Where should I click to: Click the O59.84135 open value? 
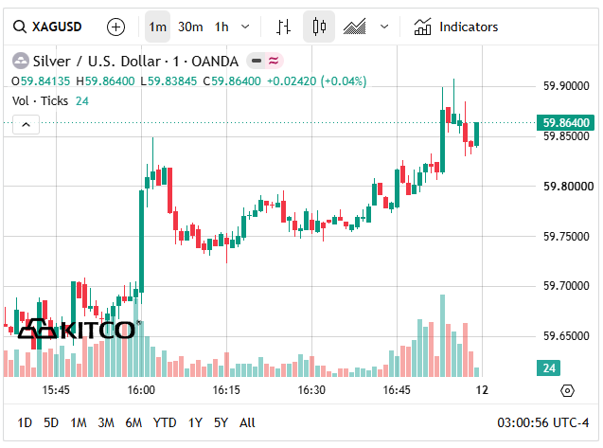(x=41, y=81)
